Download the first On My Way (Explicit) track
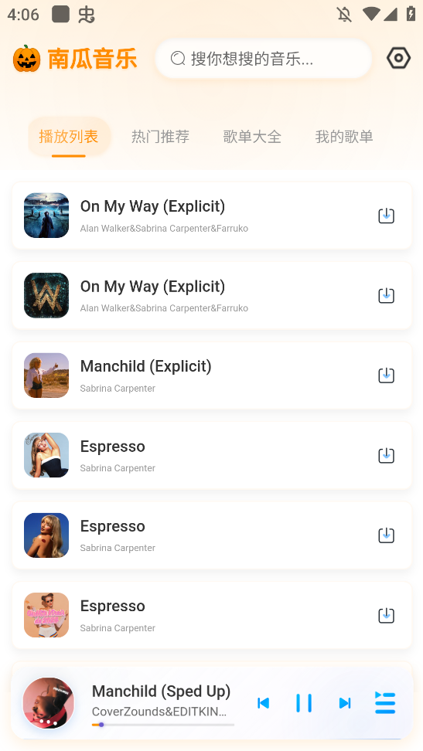Viewport: 423px width, 751px height. (386, 216)
